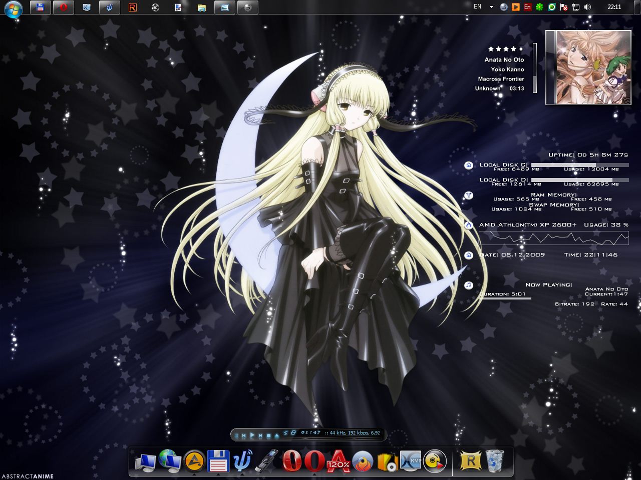Switch to Total Commander in the taskbar
This screenshot has height=480, width=641.
click(x=41, y=7)
